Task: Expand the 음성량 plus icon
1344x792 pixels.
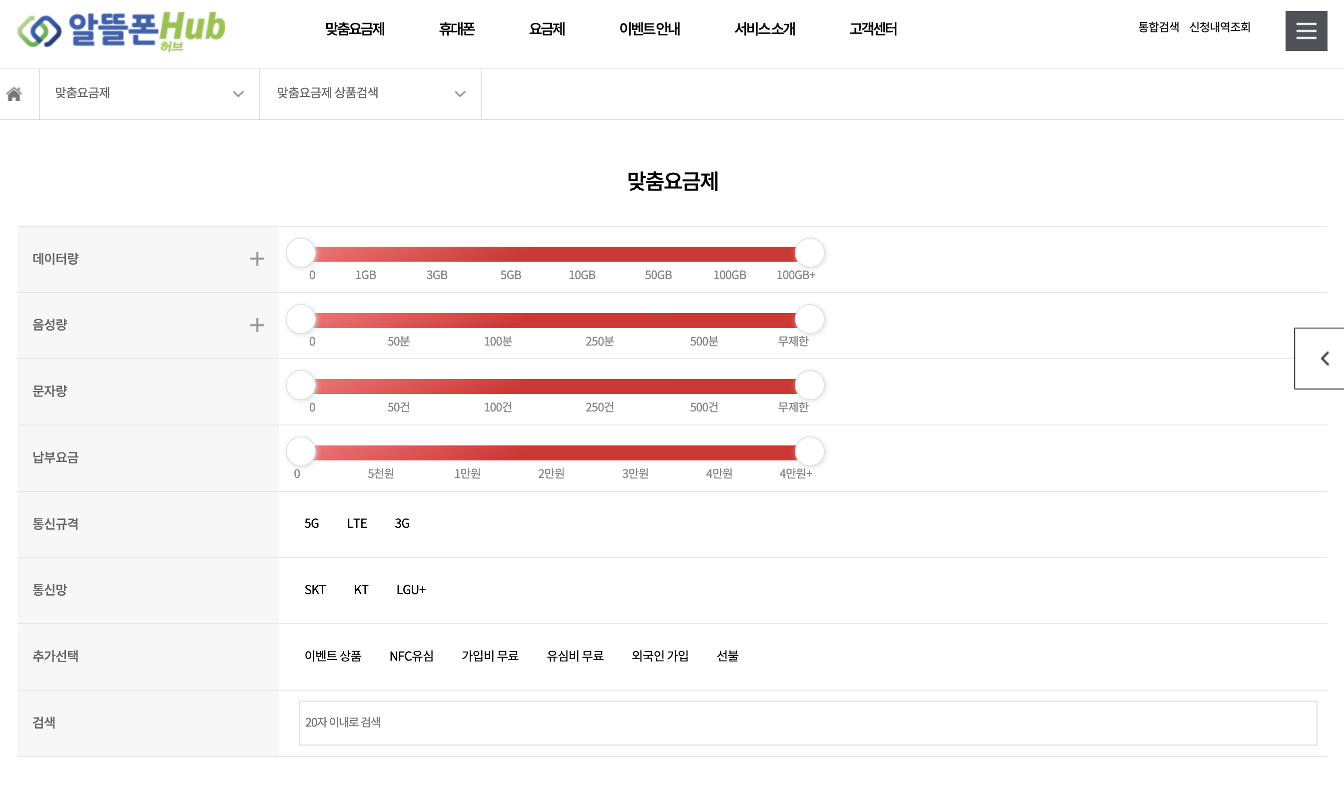Action: [x=257, y=325]
